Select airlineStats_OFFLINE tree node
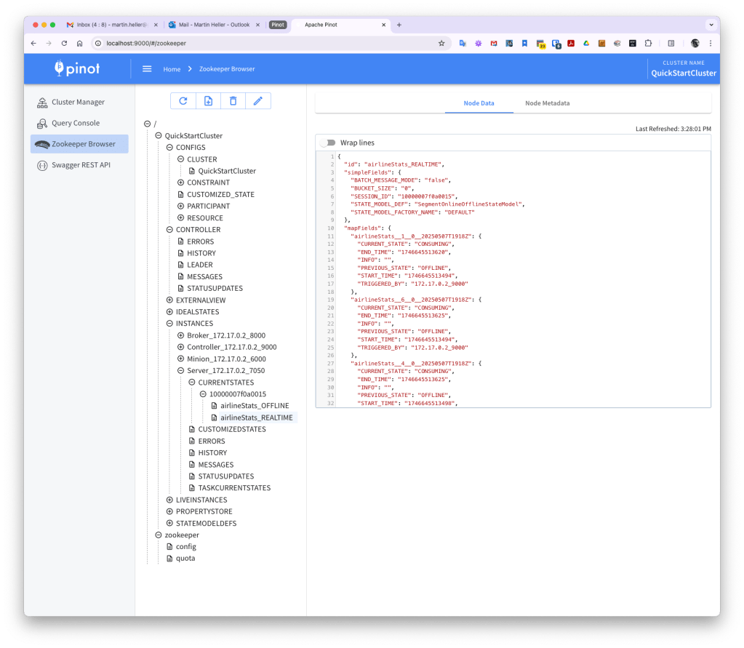 [x=255, y=406]
